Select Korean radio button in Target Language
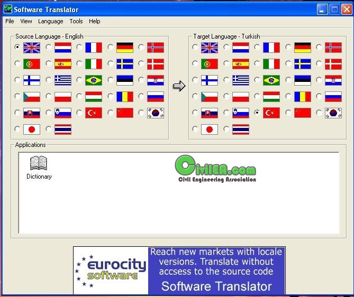The image size is (354, 297). coord(319,113)
